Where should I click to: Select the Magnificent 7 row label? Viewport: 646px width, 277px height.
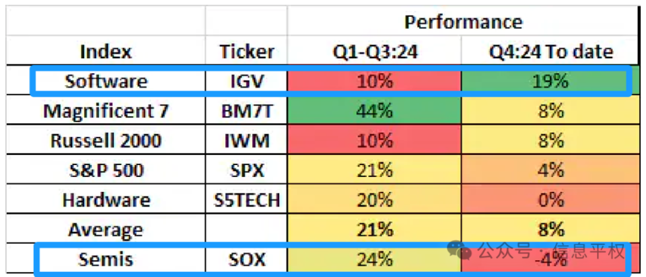pyautogui.click(x=106, y=111)
